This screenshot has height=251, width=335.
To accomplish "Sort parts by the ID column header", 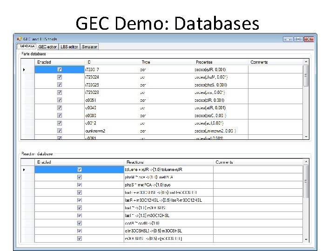I will click(x=111, y=62).
